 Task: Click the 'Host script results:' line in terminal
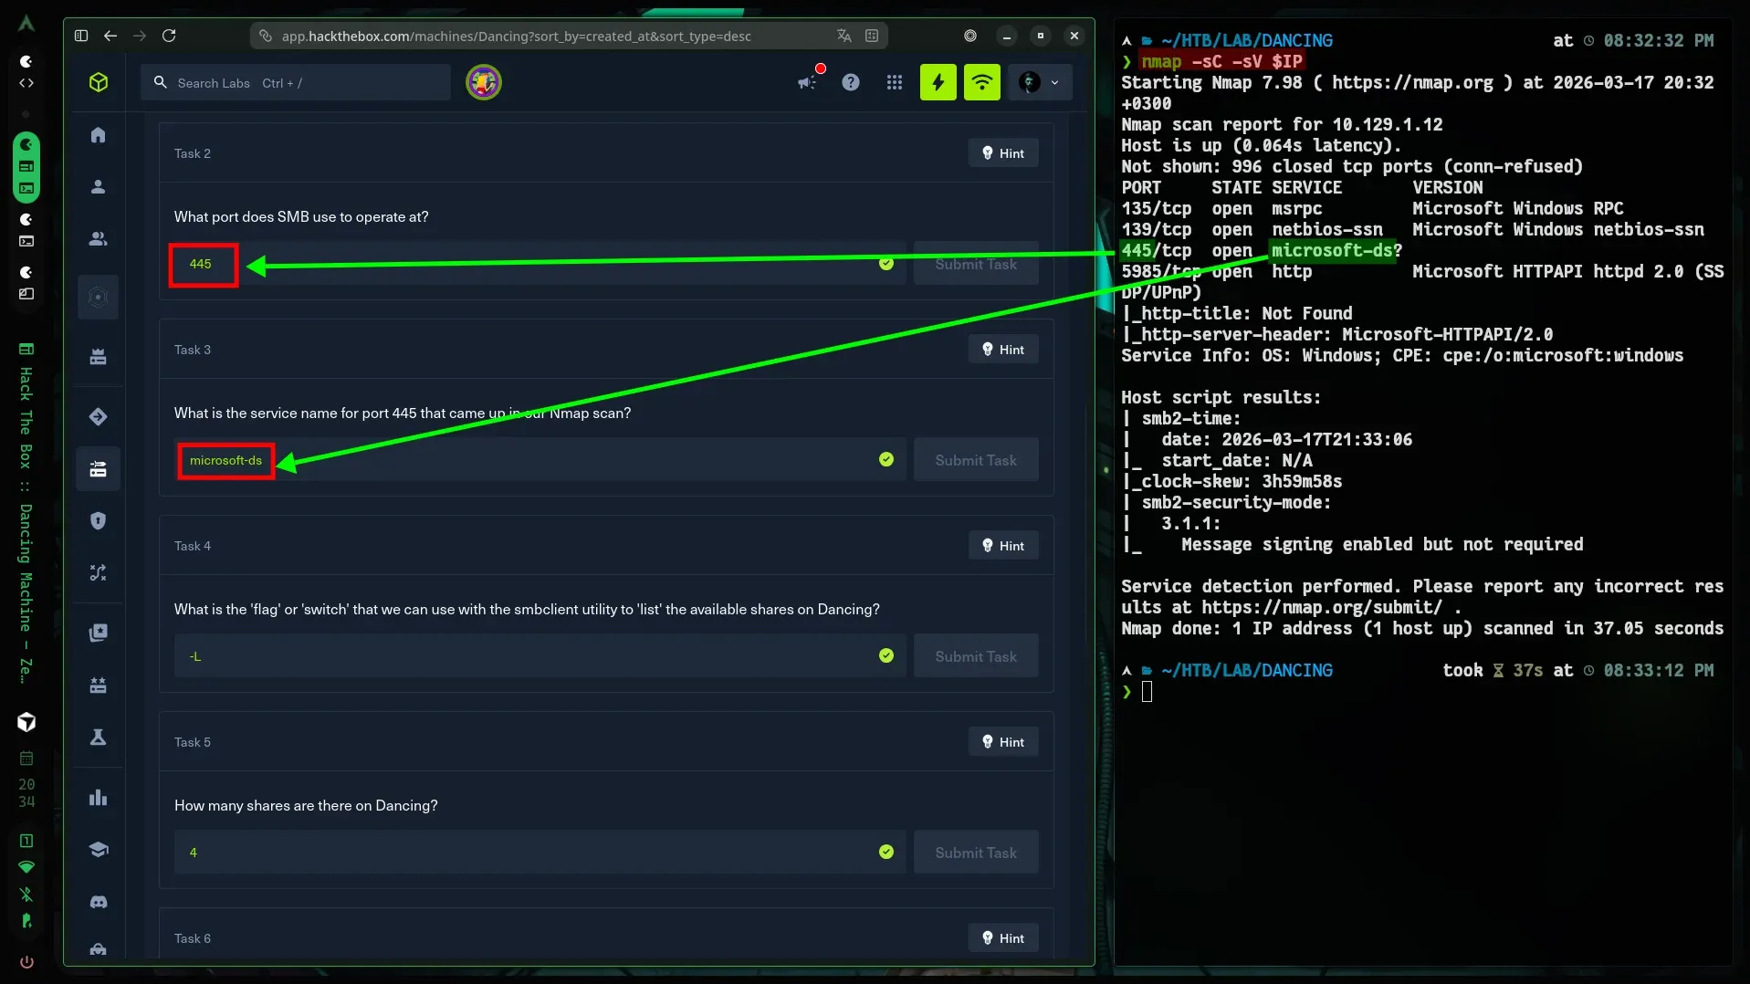(x=1221, y=397)
